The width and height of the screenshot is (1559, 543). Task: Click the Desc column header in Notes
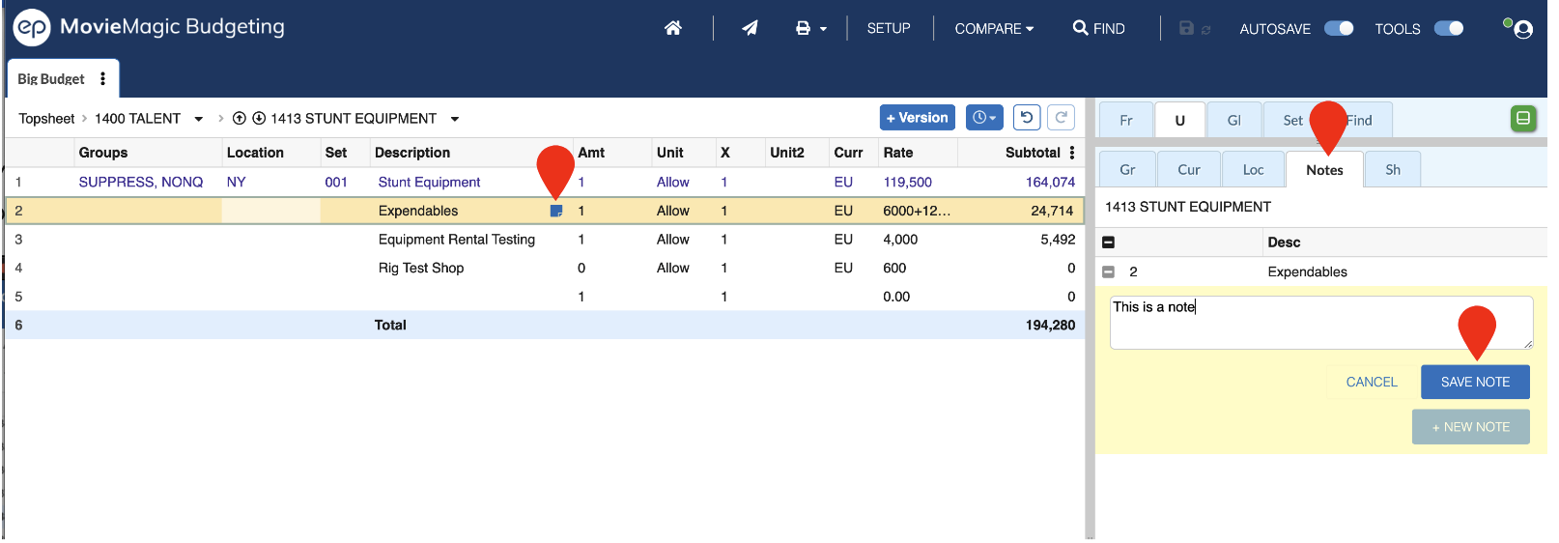[1284, 243]
